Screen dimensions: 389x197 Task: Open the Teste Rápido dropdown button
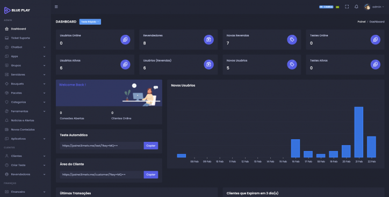coord(90,22)
